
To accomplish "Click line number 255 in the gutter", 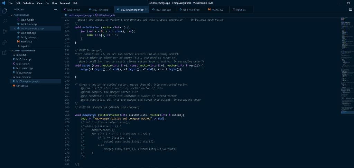I will 67,65.
